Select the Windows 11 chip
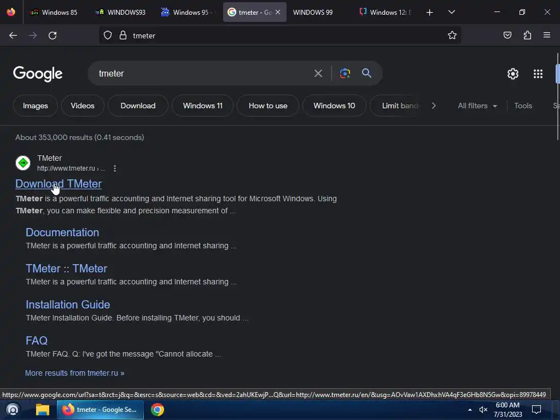This screenshot has height=420, width=560. coord(202,106)
